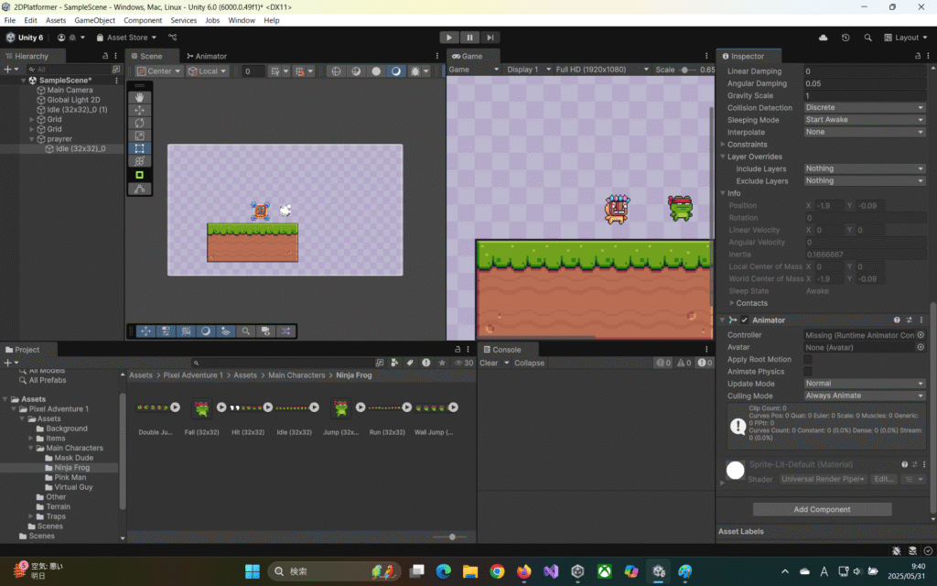
Task: Toggle the hidden packages eye showing 30
Action: (464, 363)
